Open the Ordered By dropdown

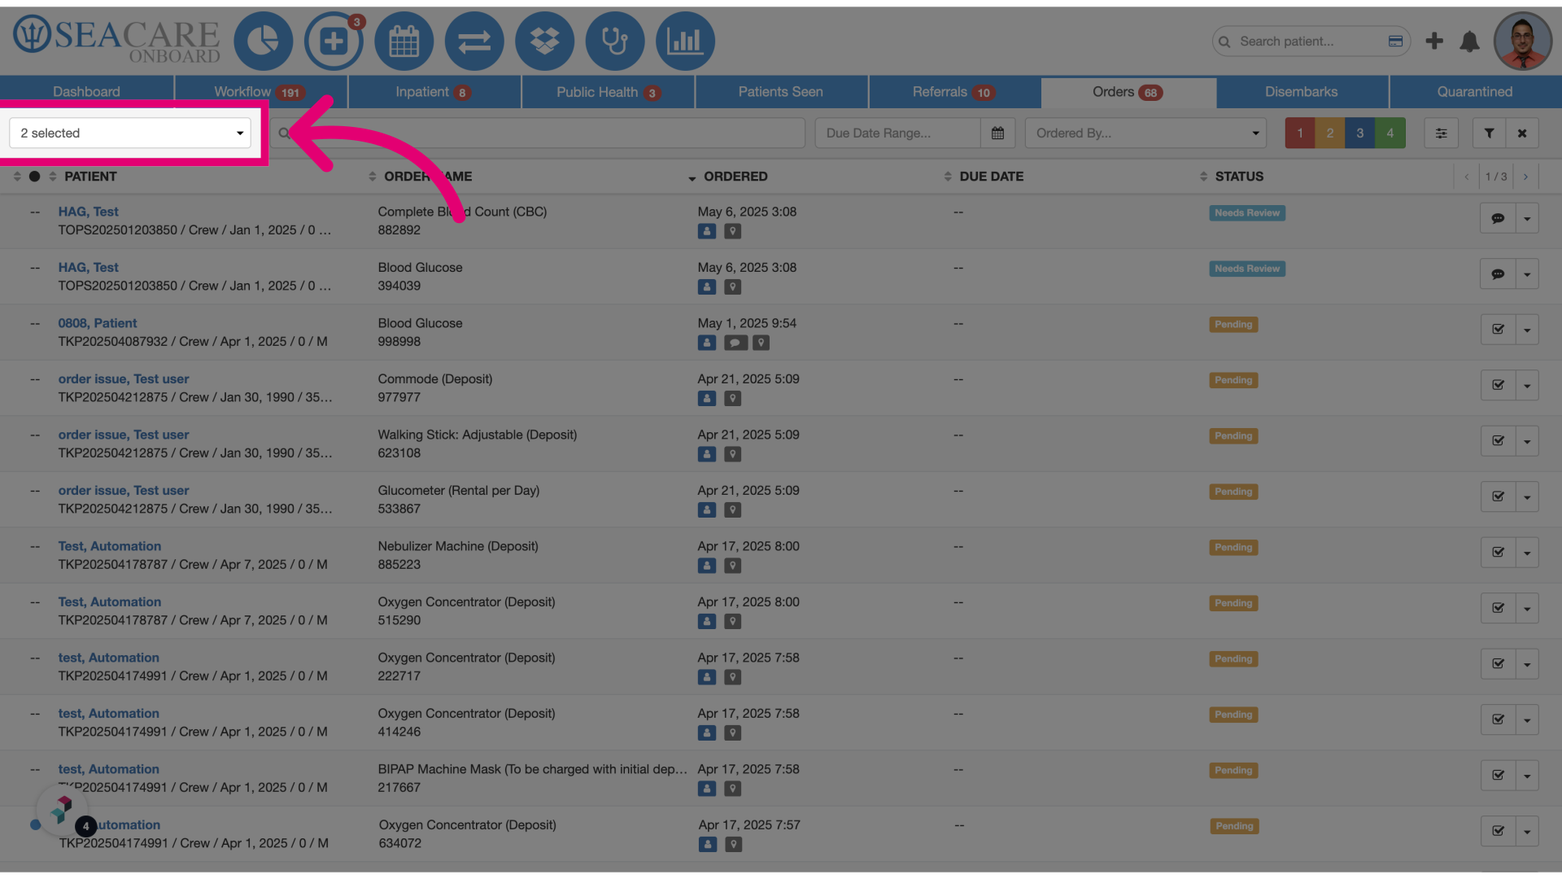click(1145, 133)
